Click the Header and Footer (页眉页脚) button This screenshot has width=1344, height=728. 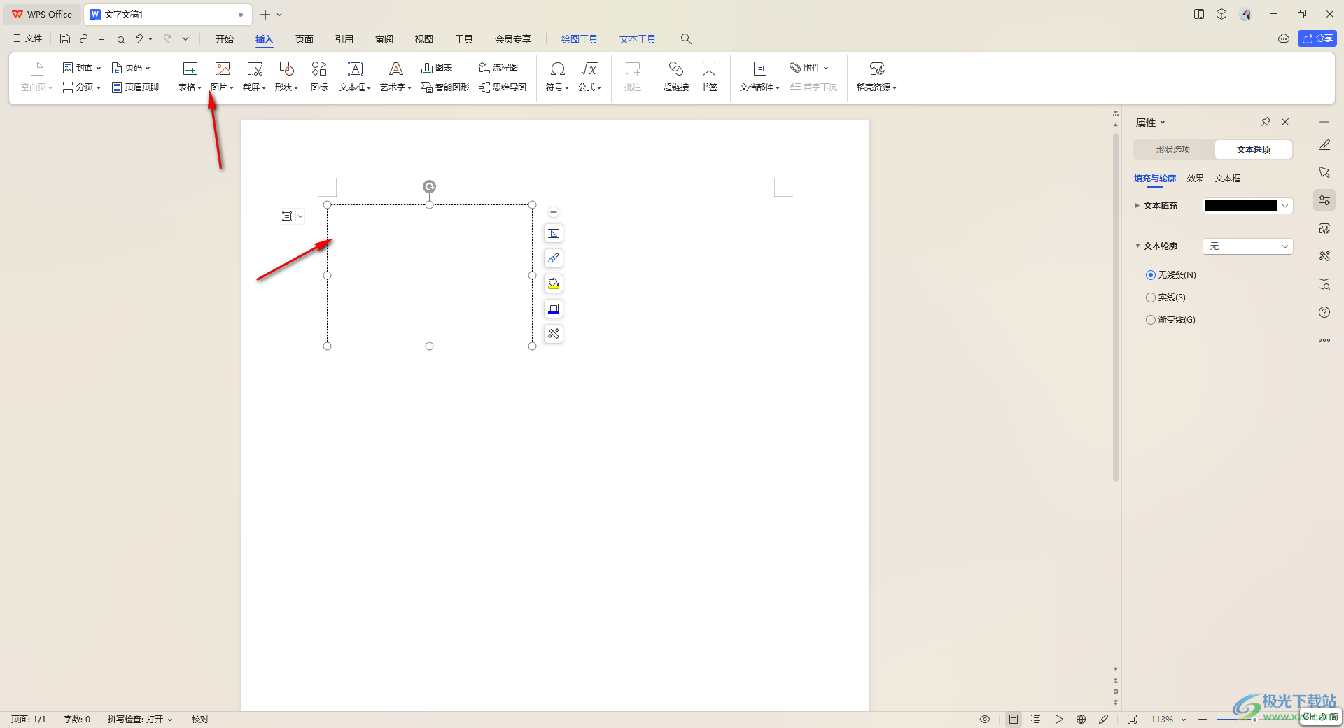click(x=135, y=87)
